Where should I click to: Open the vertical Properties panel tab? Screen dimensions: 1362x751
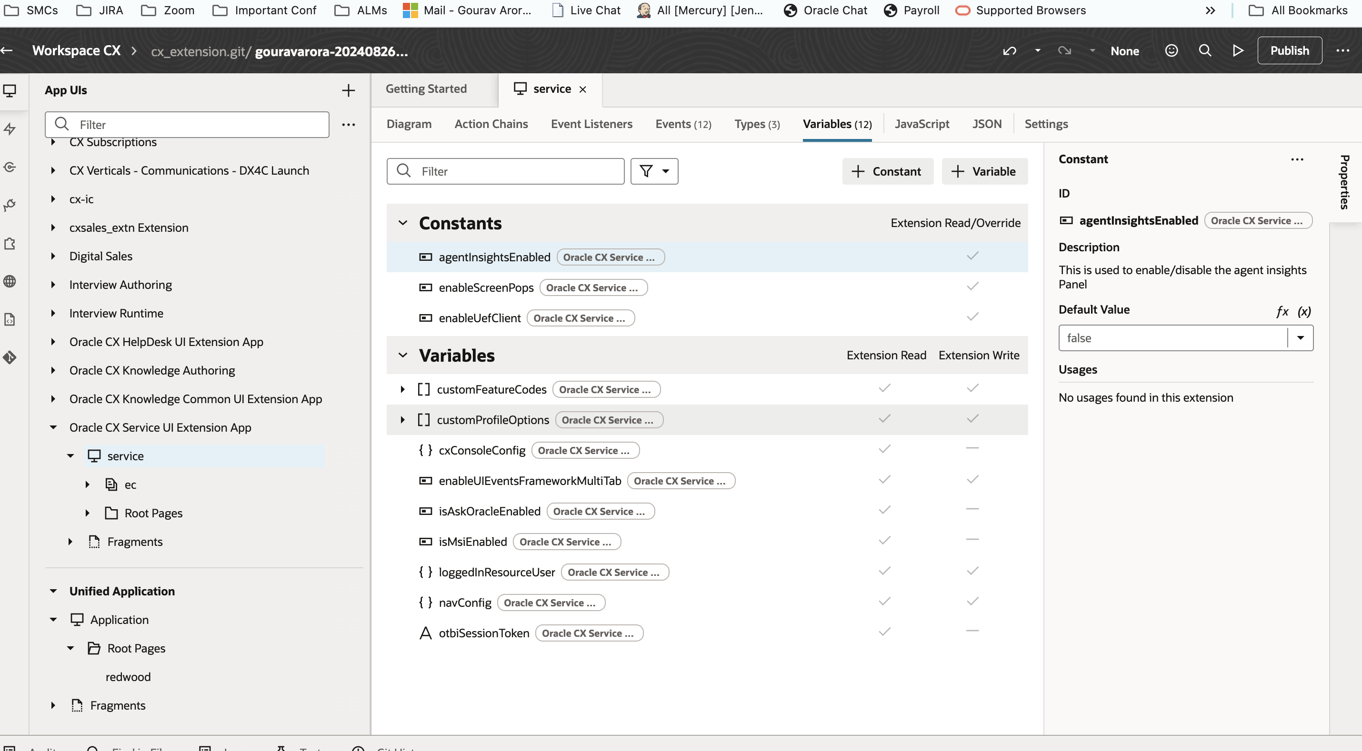point(1345,182)
